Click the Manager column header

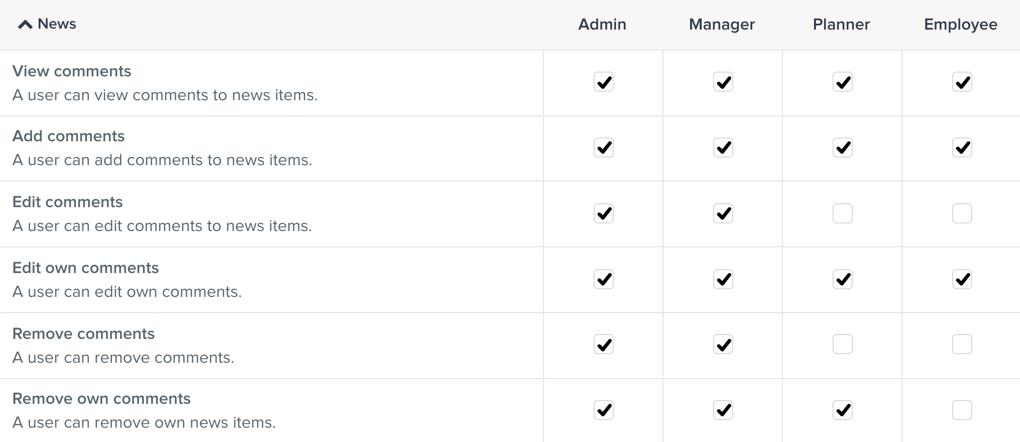point(722,24)
